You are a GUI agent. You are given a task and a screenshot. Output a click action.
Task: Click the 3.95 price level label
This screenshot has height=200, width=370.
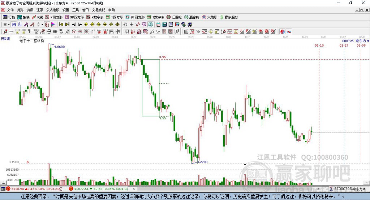point(162,57)
